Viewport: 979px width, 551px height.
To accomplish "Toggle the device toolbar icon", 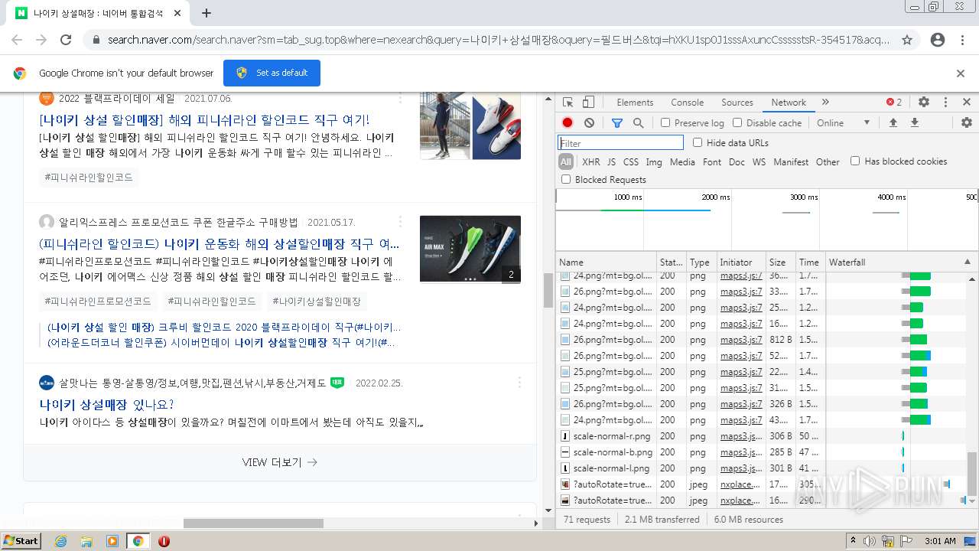I will pos(588,103).
